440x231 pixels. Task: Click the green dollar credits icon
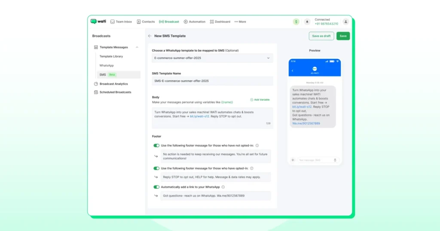click(296, 21)
